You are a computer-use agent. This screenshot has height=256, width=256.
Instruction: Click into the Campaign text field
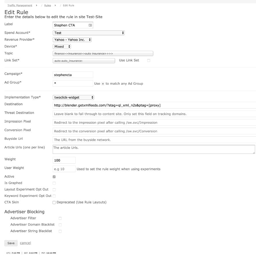pos(73,75)
